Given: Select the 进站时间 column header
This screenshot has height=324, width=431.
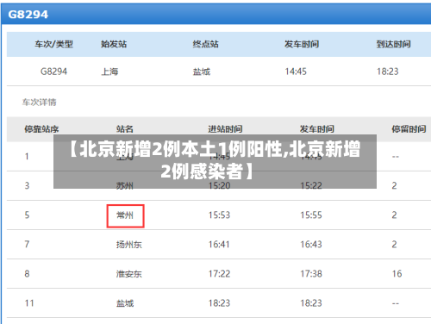Looking at the screenshot, I should coord(225,129).
